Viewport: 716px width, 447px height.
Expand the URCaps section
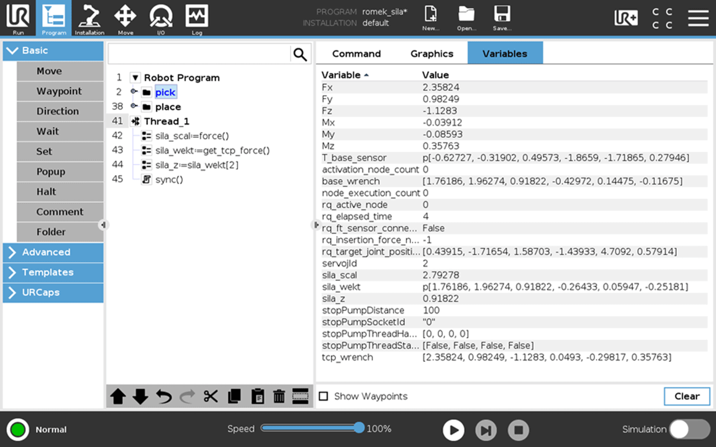(53, 293)
